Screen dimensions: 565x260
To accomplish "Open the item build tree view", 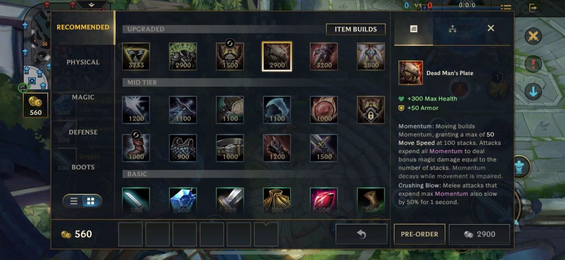I will [452, 29].
